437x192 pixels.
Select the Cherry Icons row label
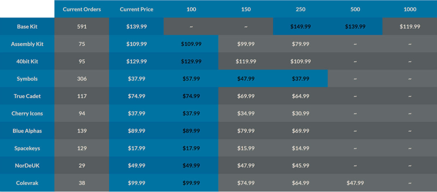point(27,114)
